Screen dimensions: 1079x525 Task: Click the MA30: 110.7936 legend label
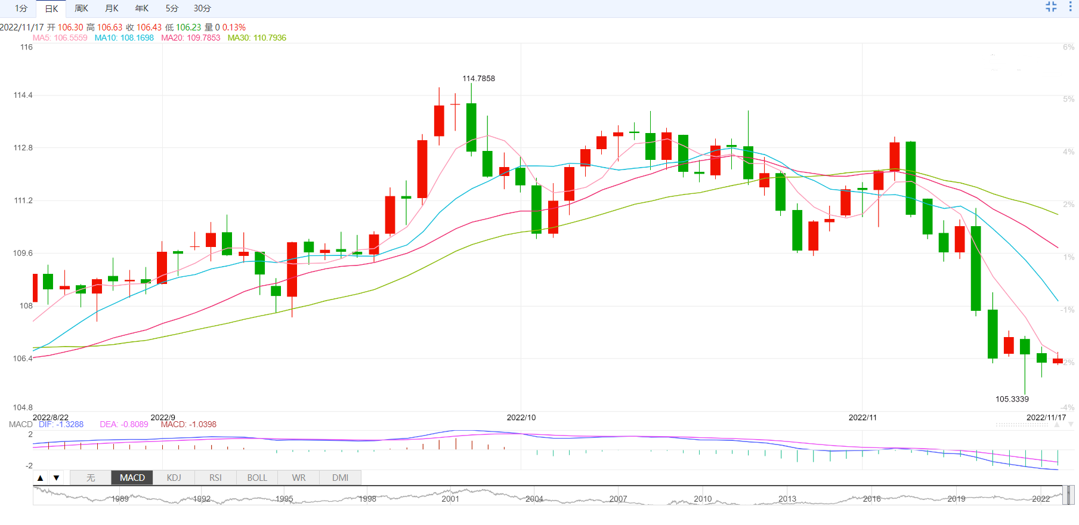(x=257, y=38)
